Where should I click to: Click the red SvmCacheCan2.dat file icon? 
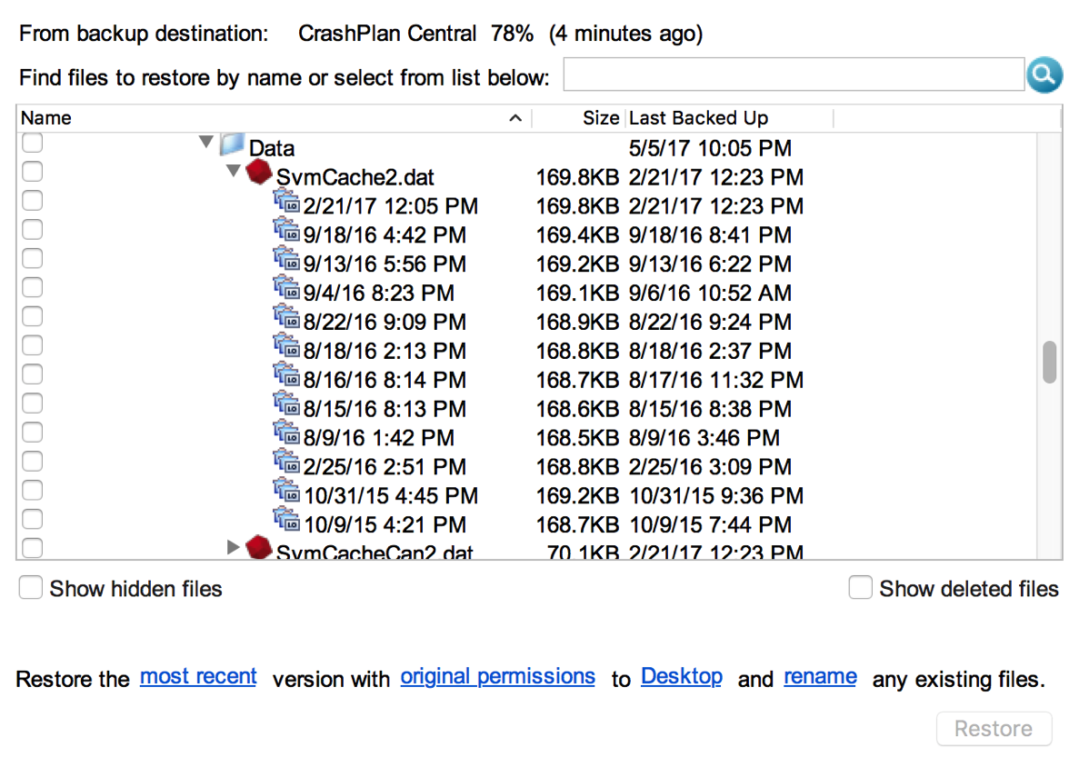[260, 548]
